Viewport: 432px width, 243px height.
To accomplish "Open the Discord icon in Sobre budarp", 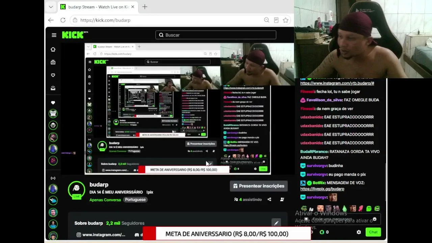I will [x=137, y=235].
